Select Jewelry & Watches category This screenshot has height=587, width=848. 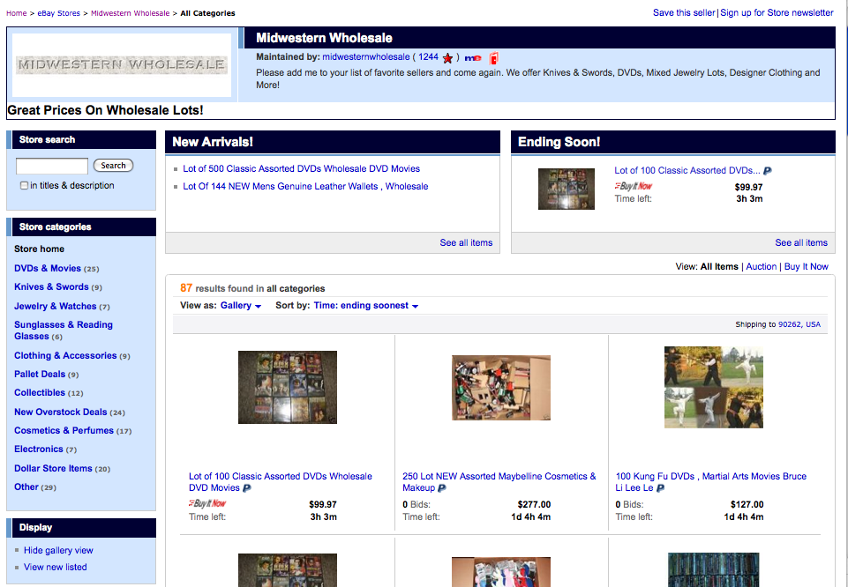[56, 306]
